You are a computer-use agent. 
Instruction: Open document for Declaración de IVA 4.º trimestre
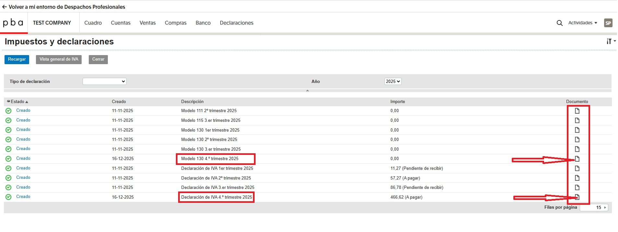pos(577,197)
